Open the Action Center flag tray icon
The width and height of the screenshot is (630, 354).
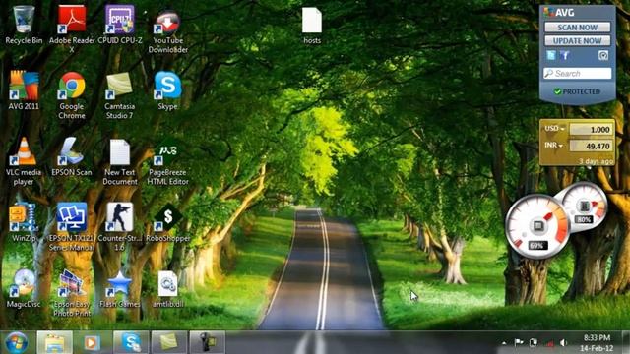tap(519, 342)
